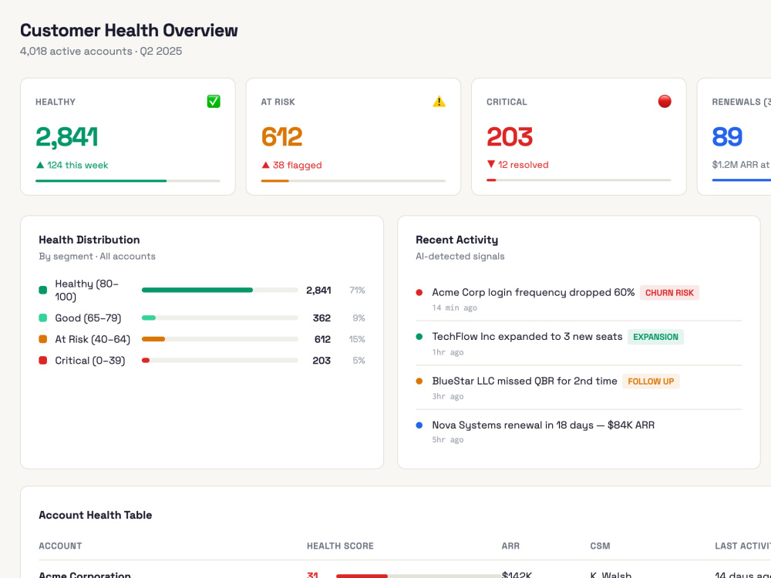This screenshot has width=771, height=578.
Task: Click the EXPANSION tag
Action: pos(655,338)
